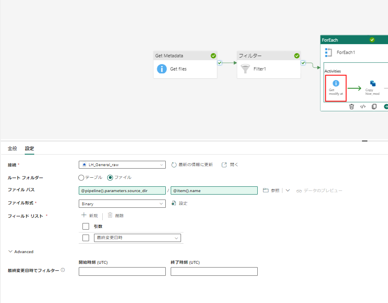View ForEach activity code with </> icon

(363, 107)
